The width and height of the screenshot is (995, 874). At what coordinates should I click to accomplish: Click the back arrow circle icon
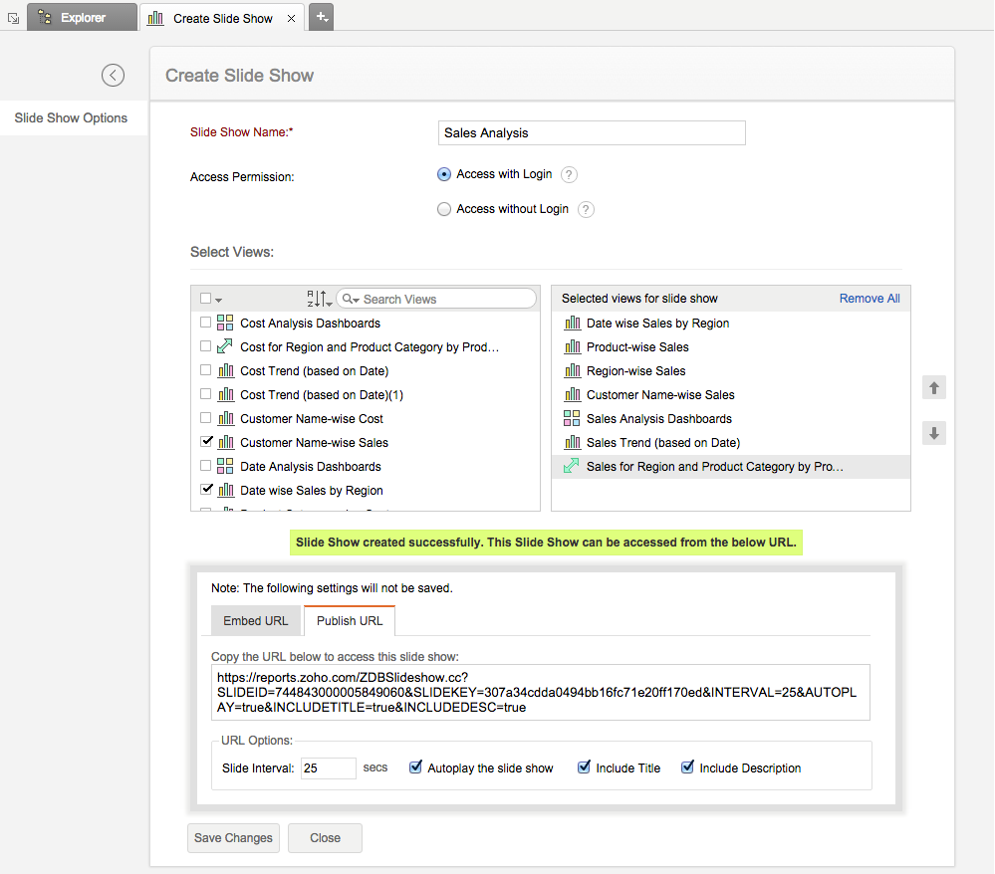(114, 75)
